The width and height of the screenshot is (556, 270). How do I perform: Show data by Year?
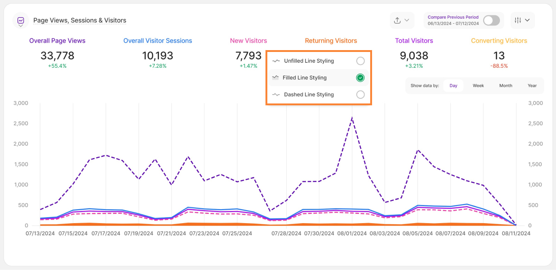pos(532,86)
